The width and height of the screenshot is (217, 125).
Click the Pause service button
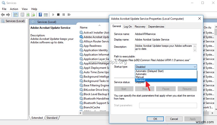click(x=166, y=89)
